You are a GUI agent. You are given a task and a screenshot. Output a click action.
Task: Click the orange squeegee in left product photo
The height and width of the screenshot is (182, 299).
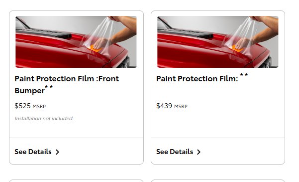[95, 48]
